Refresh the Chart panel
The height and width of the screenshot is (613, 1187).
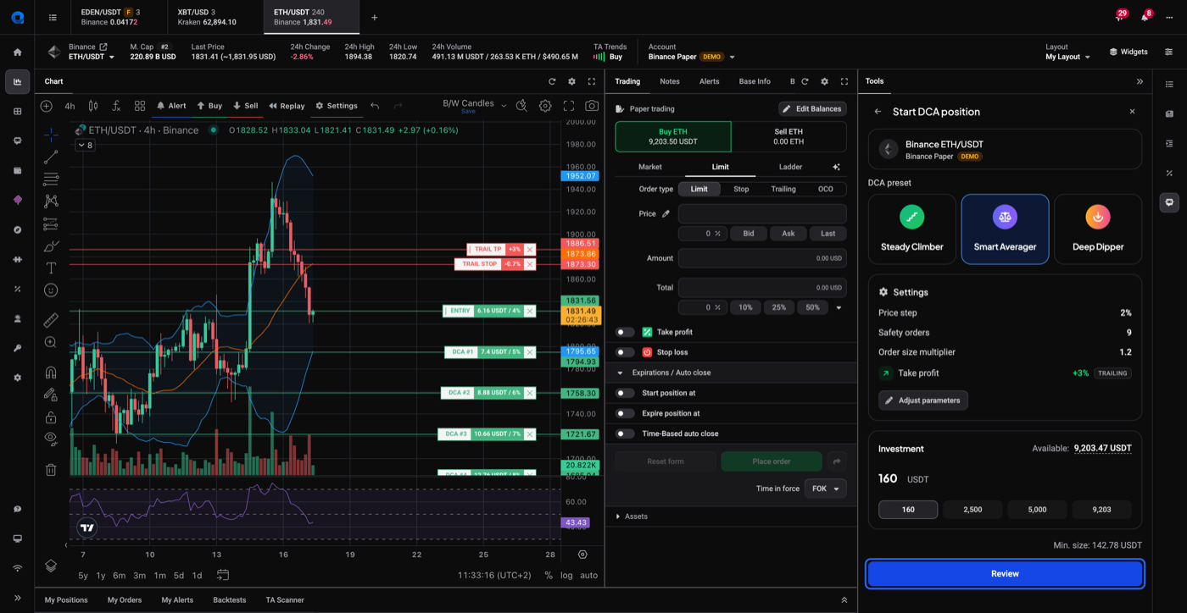tap(552, 81)
